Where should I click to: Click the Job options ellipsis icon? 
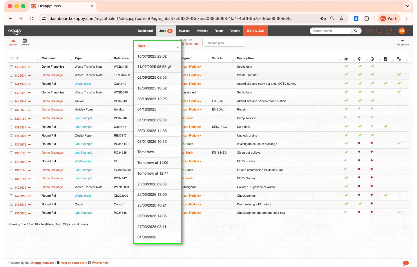tap(403, 40)
